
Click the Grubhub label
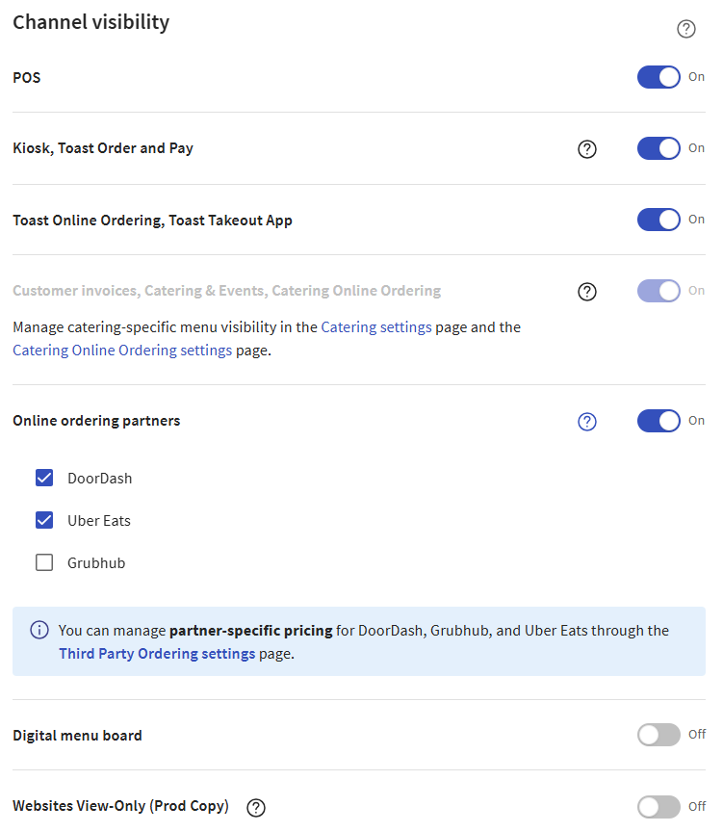point(96,563)
